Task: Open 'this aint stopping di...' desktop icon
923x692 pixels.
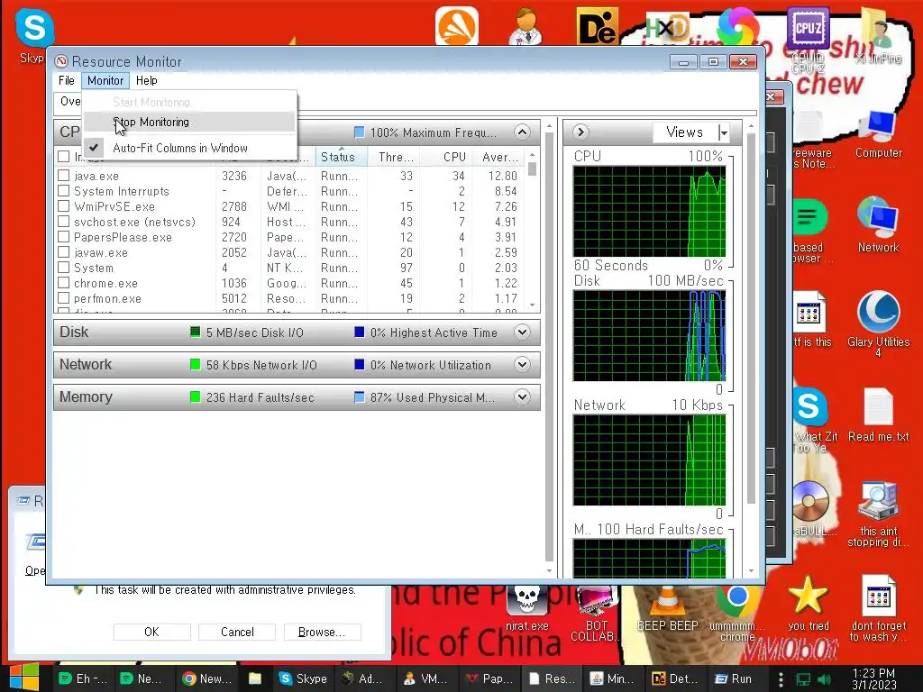Action: pyautogui.click(x=878, y=514)
